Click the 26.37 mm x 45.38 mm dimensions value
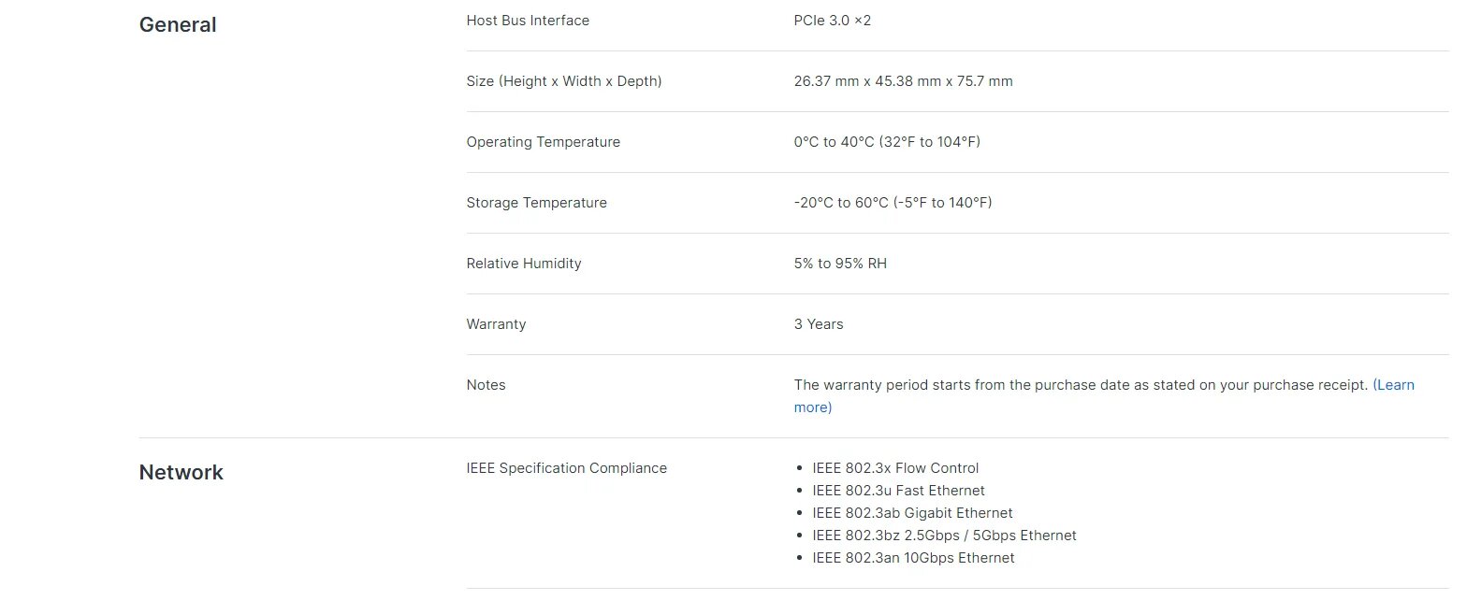This screenshot has width=1481, height=600. tap(903, 81)
